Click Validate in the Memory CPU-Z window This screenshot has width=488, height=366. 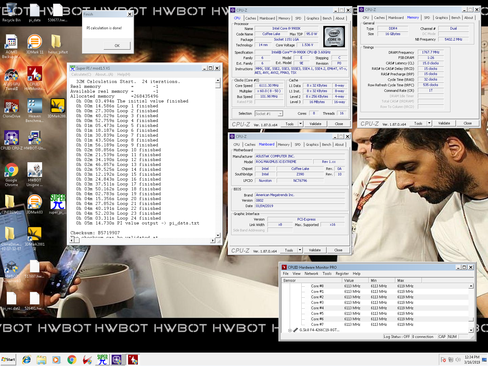click(444, 123)
